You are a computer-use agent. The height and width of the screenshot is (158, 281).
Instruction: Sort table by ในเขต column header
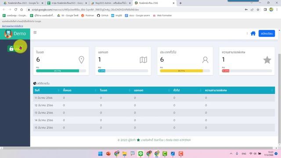115,90
